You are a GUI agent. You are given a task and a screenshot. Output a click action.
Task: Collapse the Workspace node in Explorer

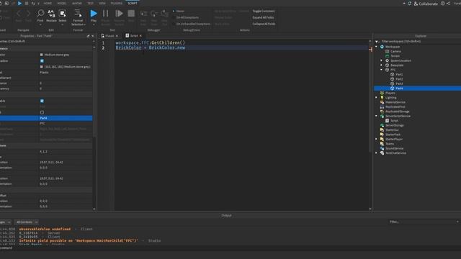[x=376, y=47]
